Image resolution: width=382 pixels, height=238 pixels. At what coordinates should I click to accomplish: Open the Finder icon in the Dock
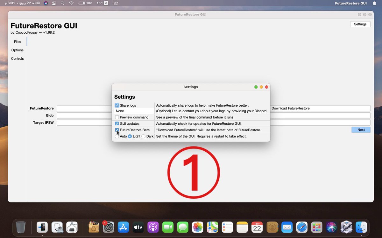361,227
